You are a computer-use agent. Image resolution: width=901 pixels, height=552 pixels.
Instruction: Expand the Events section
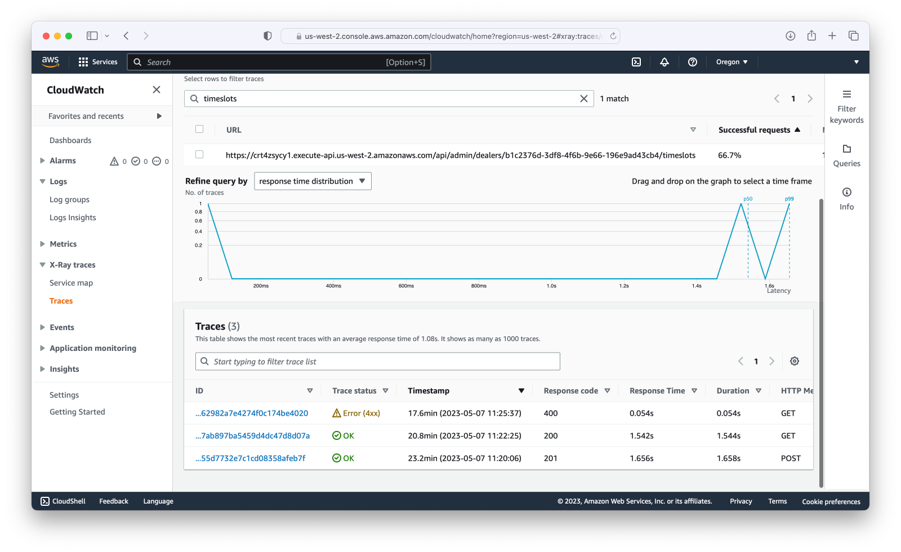pos(42,327)
